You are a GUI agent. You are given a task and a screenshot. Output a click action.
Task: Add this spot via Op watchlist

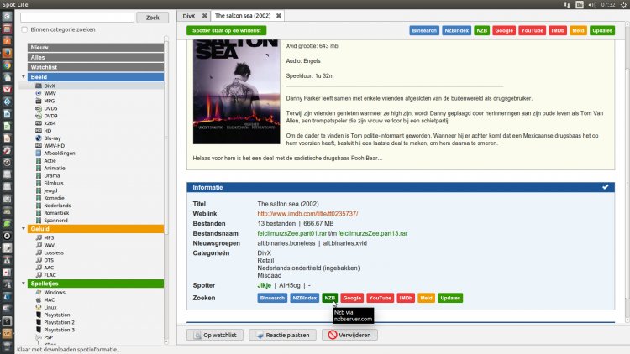point(215,335)
